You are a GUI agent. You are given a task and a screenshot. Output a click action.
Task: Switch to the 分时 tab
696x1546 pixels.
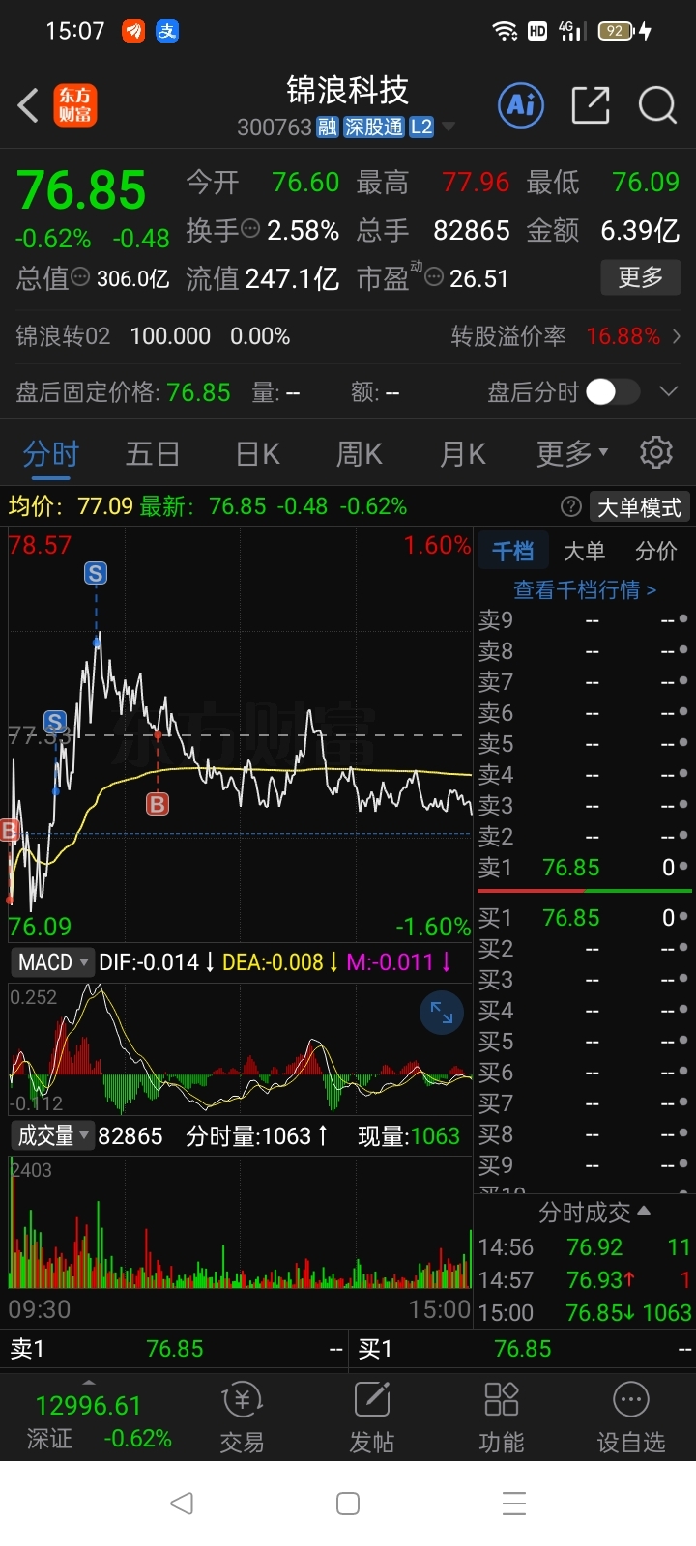click(x=51, y=452)
